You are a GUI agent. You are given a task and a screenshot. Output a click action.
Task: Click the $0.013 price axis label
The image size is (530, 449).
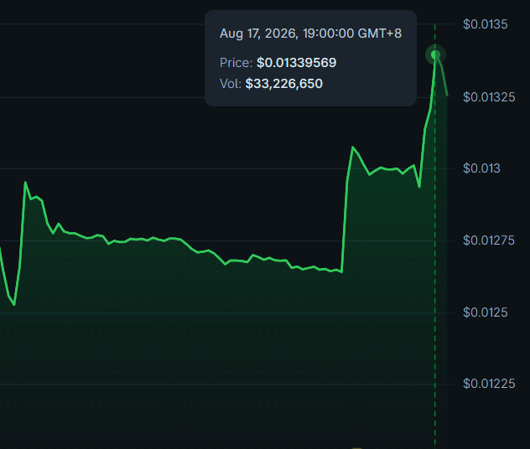481,168
